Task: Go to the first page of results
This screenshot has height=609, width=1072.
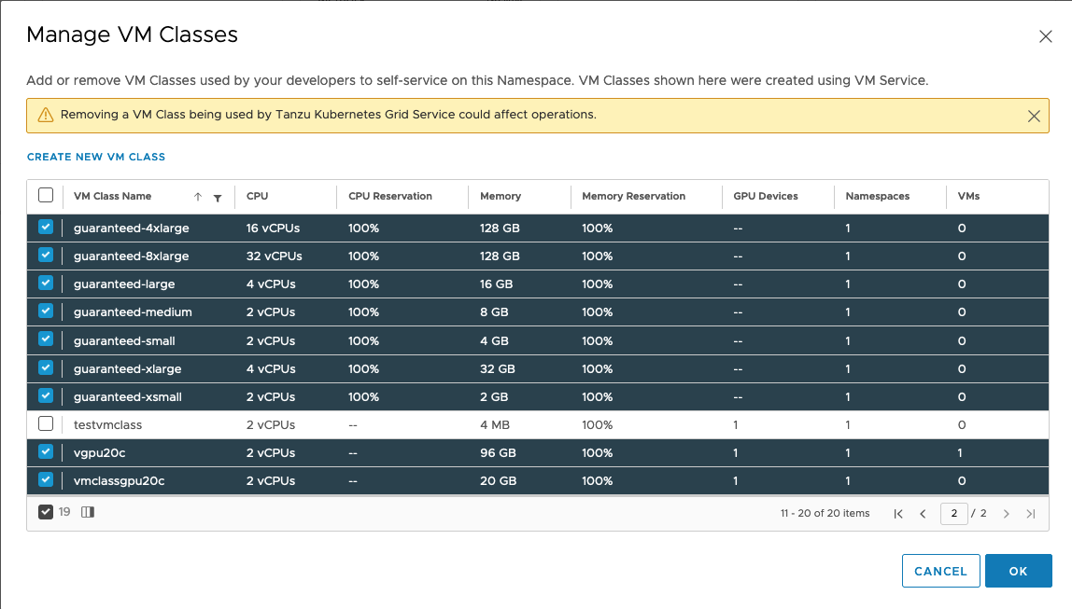Action: 898,514
